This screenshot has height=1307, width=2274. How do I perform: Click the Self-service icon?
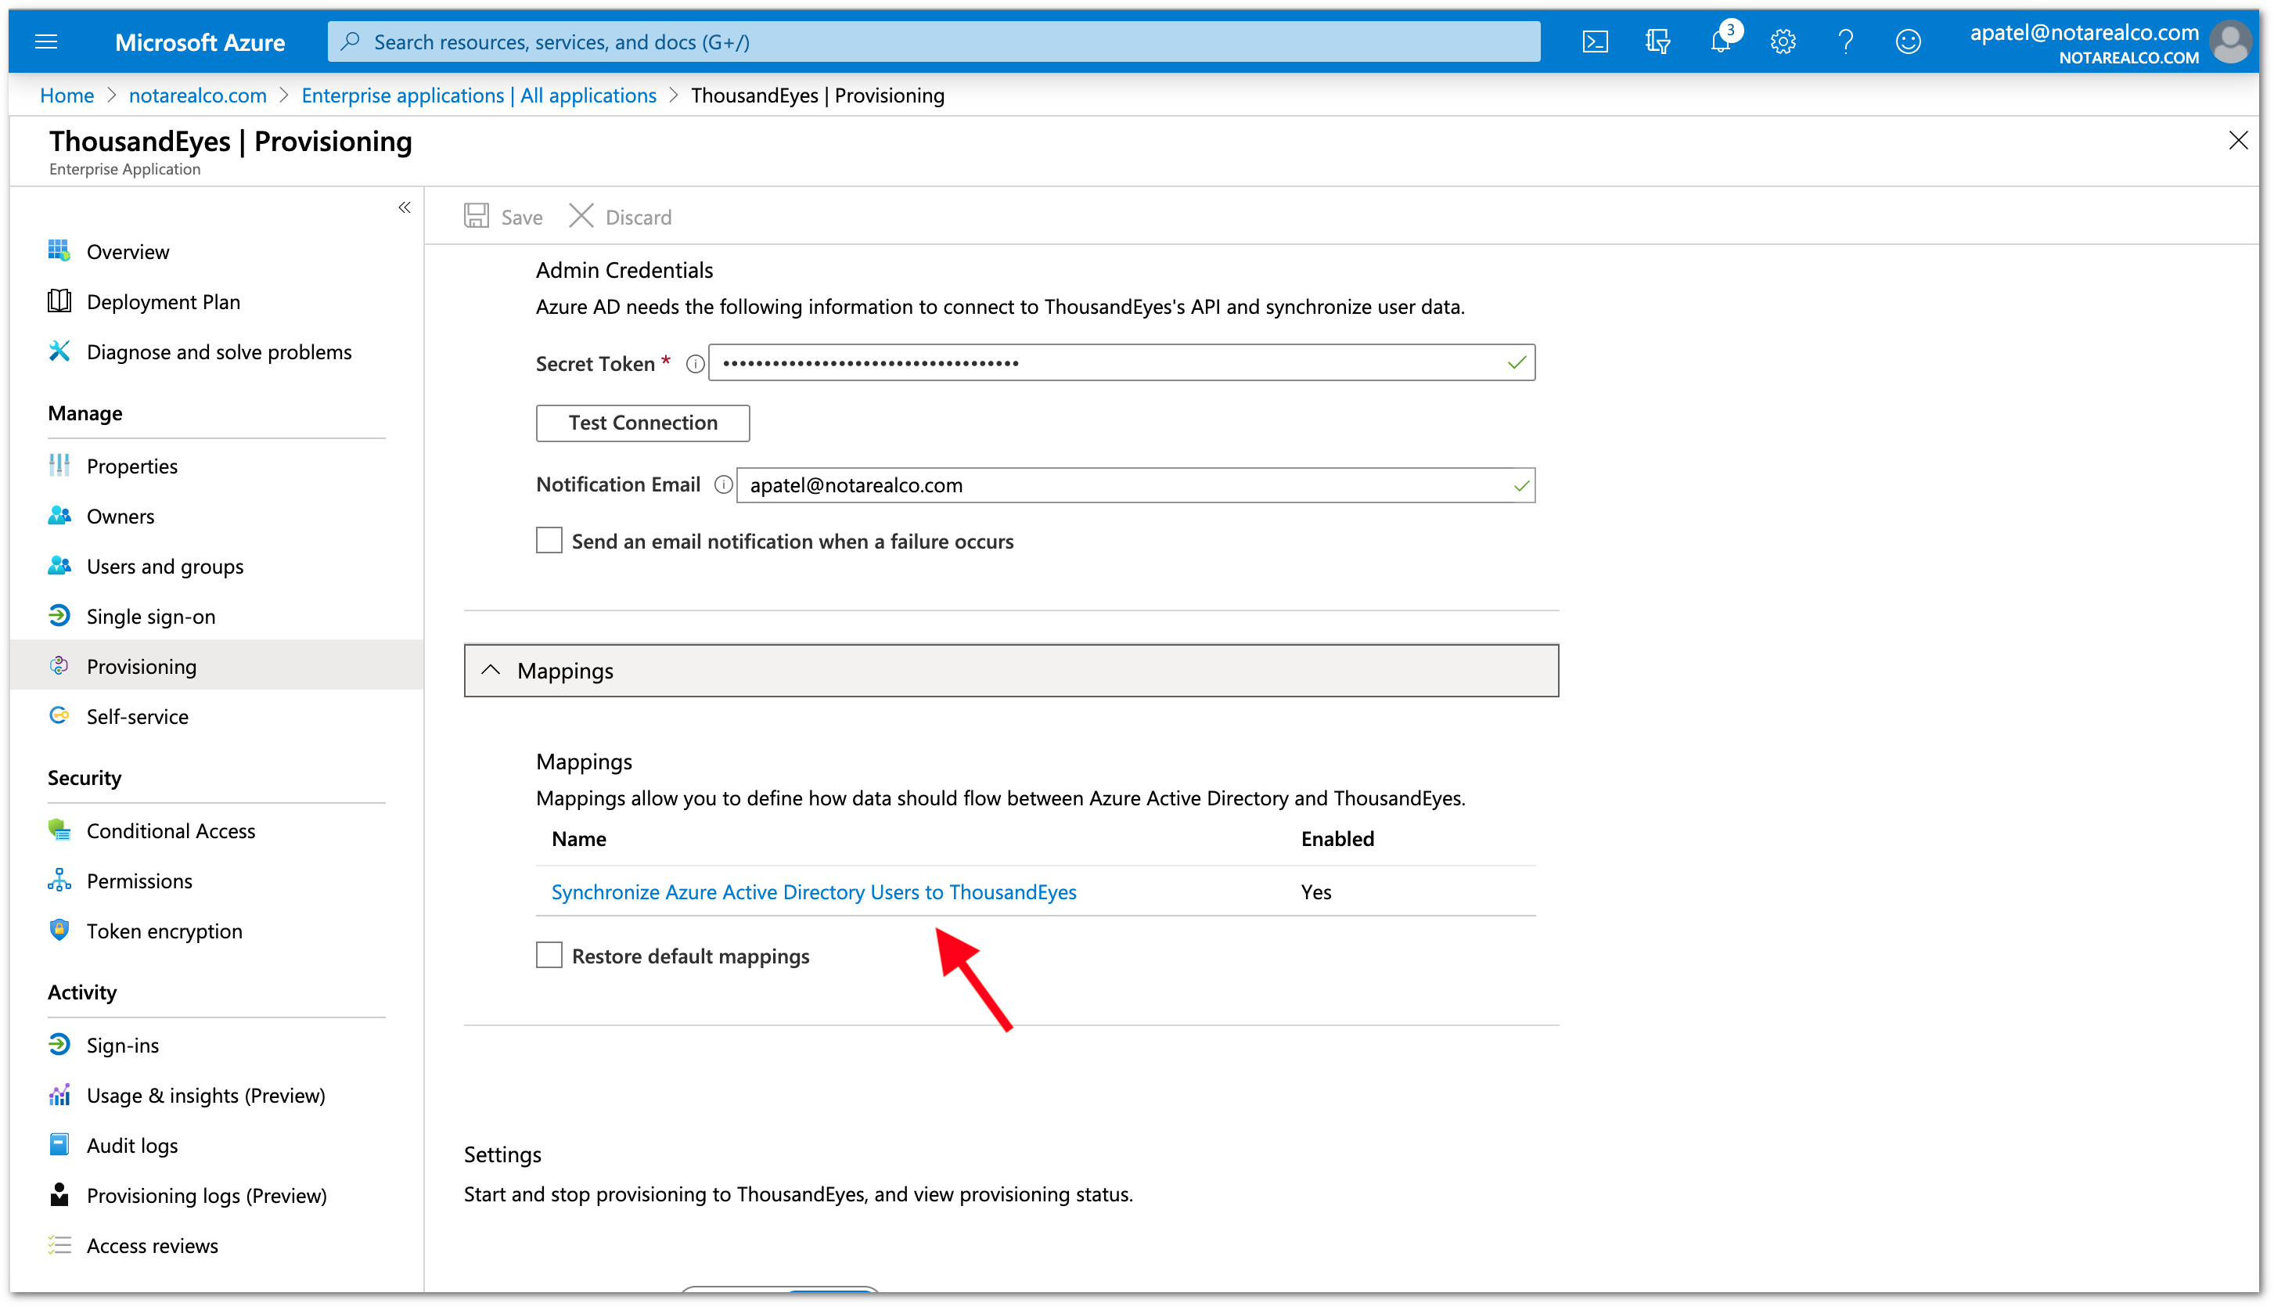tap(59, 715)
